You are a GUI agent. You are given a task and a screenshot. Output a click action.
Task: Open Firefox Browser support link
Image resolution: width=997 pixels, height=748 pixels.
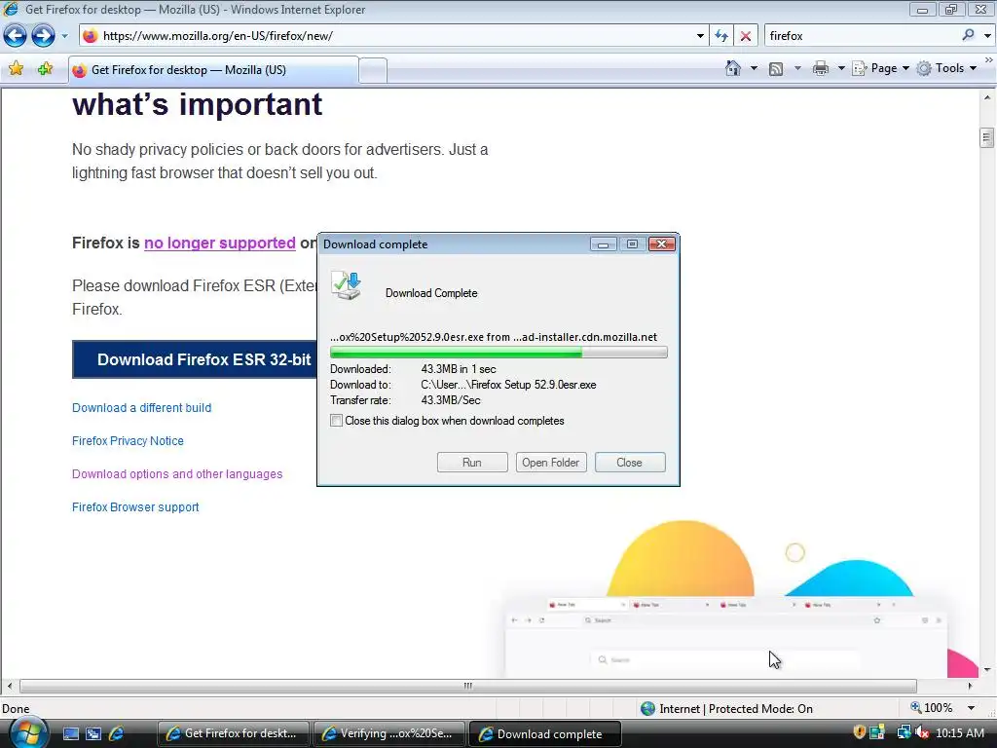click(135, 506)
